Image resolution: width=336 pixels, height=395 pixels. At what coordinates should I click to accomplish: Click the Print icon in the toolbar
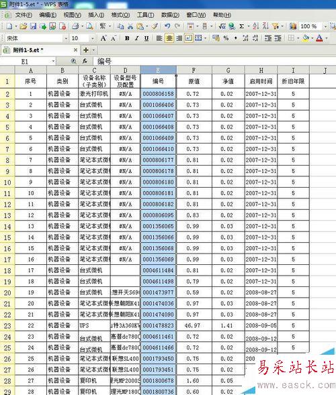[75, 26]
